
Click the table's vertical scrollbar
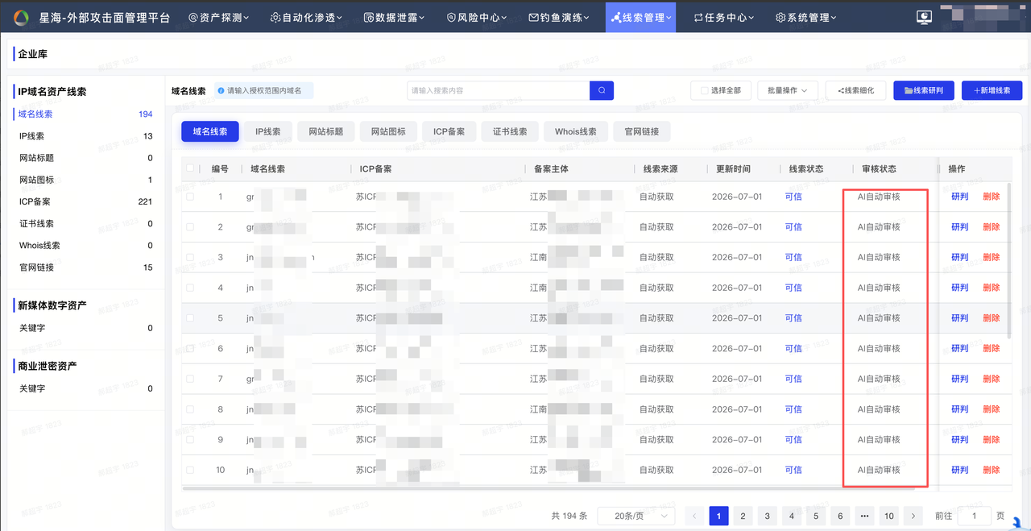point(1009,259)
